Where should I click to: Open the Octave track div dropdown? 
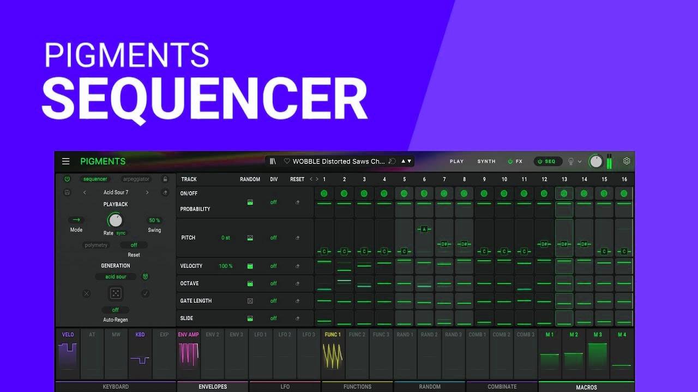tap(274, 284)
